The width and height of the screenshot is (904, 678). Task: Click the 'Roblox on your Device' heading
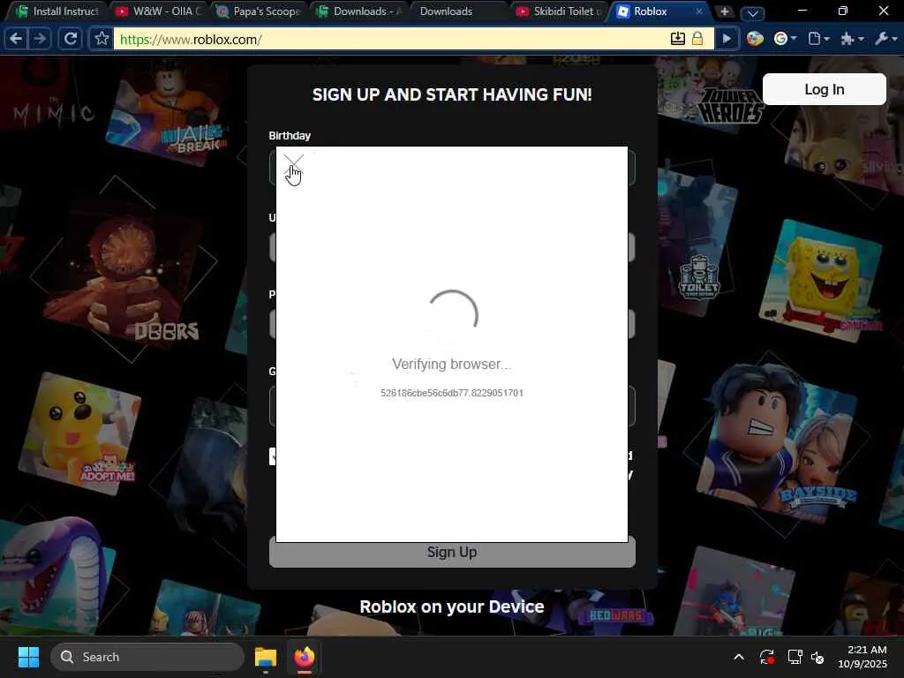coord(452,606)
